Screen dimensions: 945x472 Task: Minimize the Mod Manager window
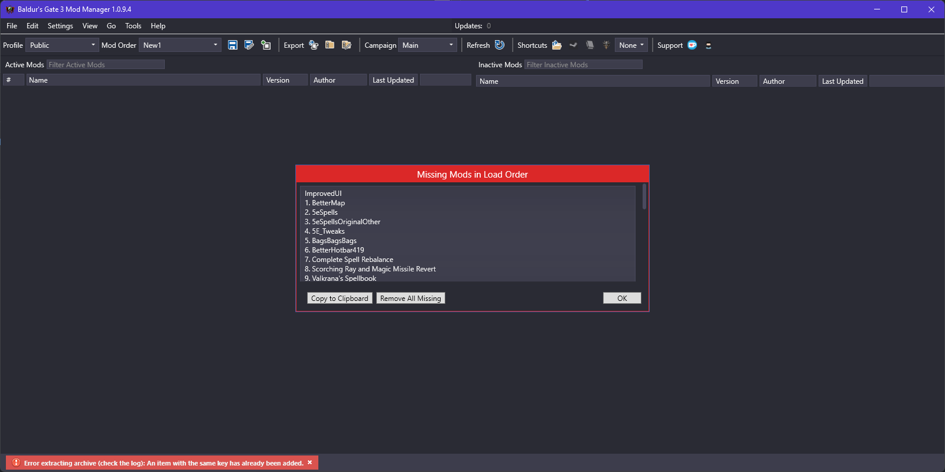[877, 9]
